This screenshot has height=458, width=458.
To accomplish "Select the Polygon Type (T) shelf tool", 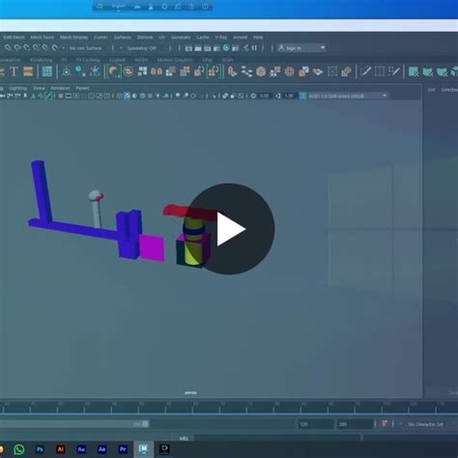I will point(14,72).
